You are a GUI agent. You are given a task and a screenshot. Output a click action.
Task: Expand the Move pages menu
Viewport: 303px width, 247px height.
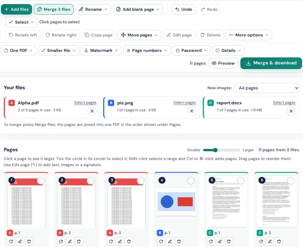tap(140, 35)
